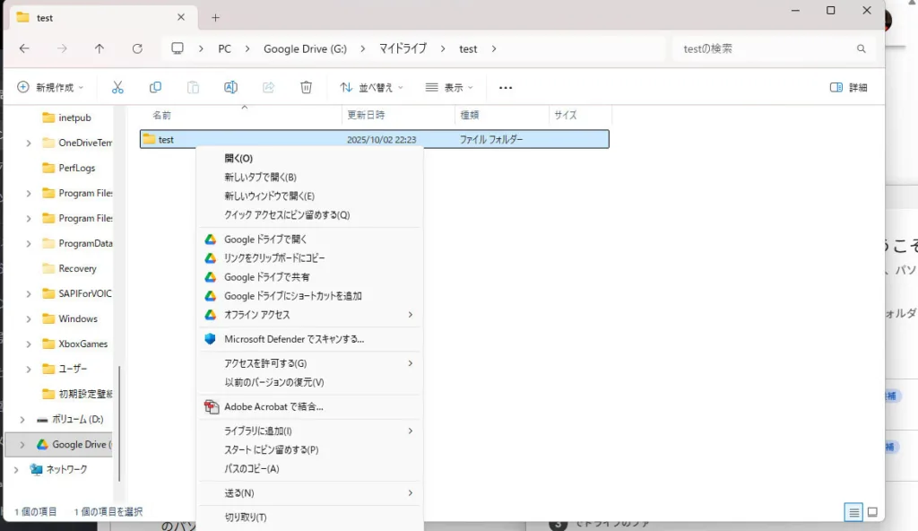The width and height of the screenshot is (918, 531).
Task: Click the navigation pane vertical scrollbar
Action: [x=119, y=422]
